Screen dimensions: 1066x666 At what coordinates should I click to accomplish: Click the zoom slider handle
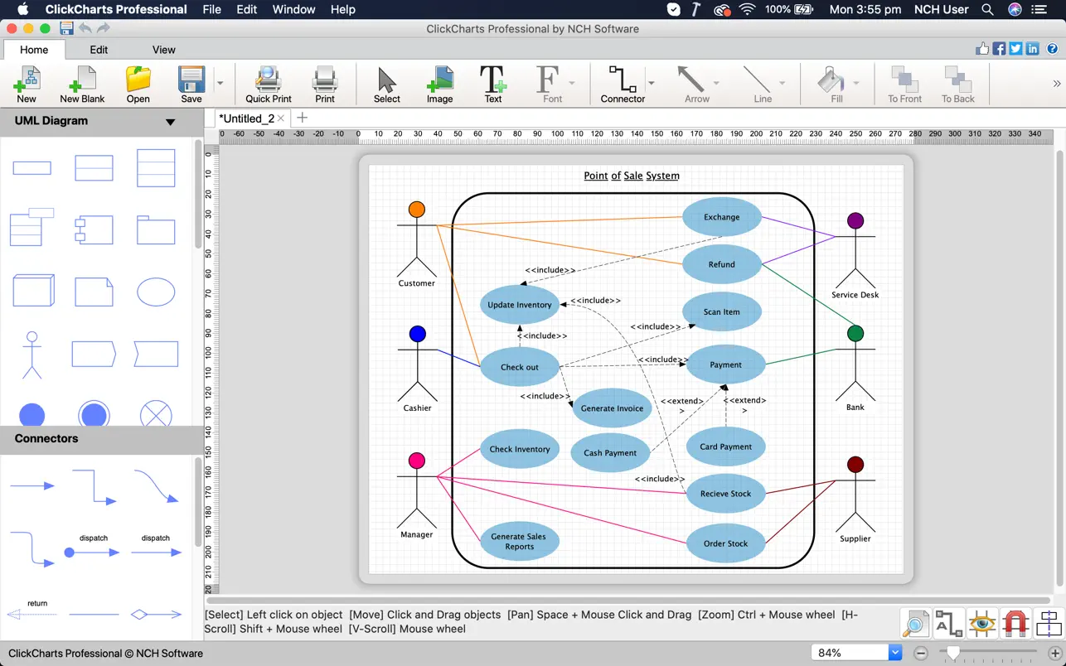pos(953,654)
